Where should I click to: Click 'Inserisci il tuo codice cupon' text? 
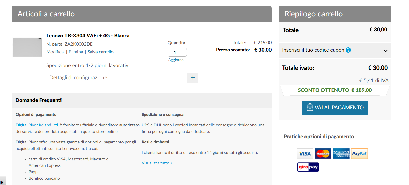coord(313,50)
